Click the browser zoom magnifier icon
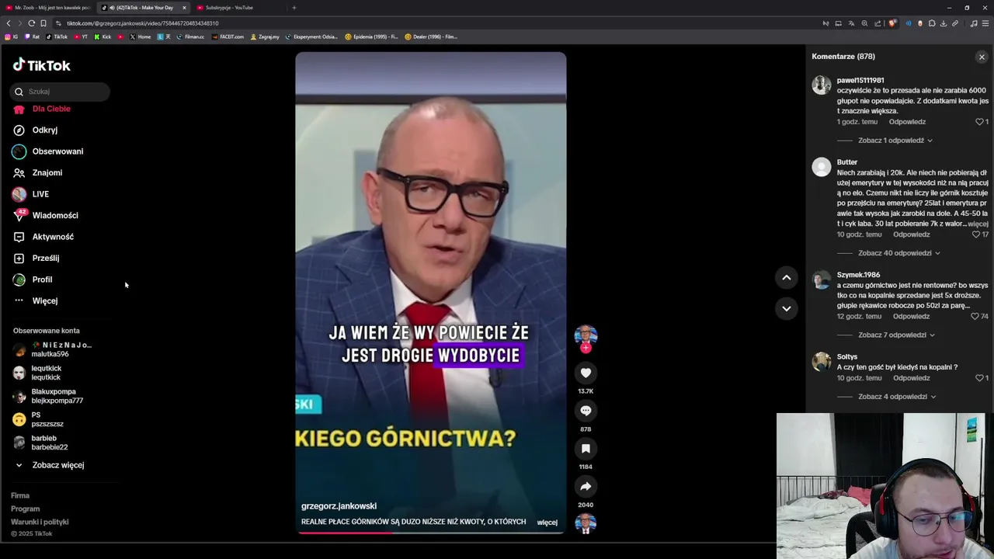994x559 pixels. [864, 23]
